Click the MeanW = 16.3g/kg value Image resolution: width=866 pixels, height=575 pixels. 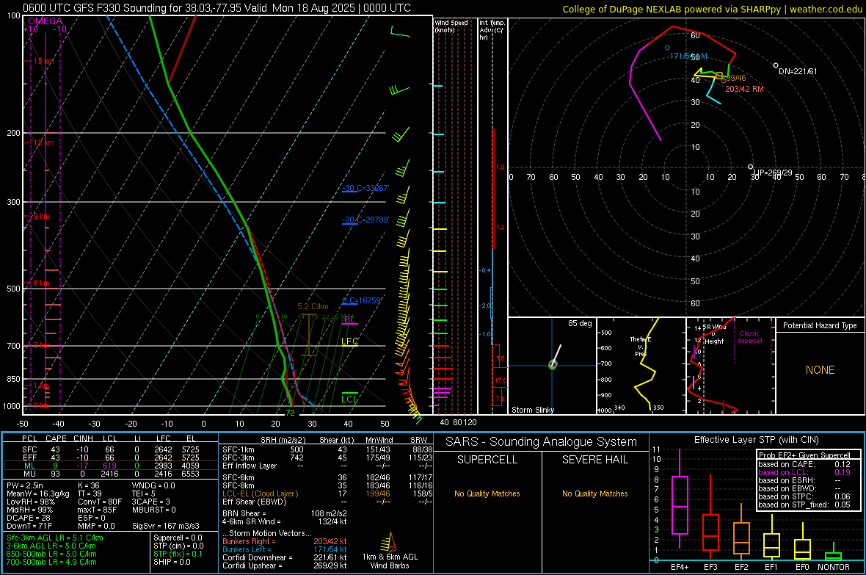point(38,493)
